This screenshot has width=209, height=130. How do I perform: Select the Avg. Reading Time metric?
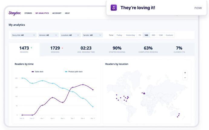coord(86,49)
